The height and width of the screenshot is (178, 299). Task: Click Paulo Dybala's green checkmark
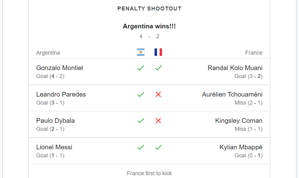tap(141, 121)
